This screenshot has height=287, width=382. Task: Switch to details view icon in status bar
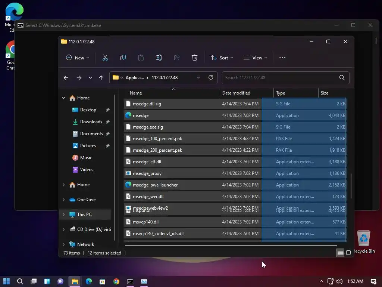[340, 253]
